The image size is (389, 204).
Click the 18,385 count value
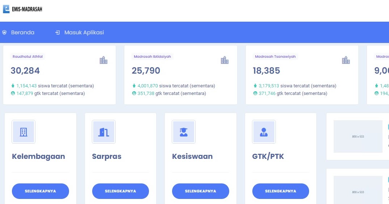point(266,71)
